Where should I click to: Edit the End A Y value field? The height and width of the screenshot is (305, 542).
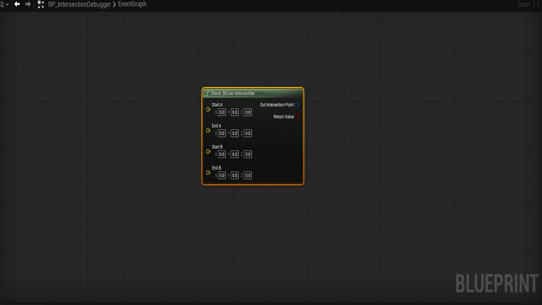click(x=235, y=133)
